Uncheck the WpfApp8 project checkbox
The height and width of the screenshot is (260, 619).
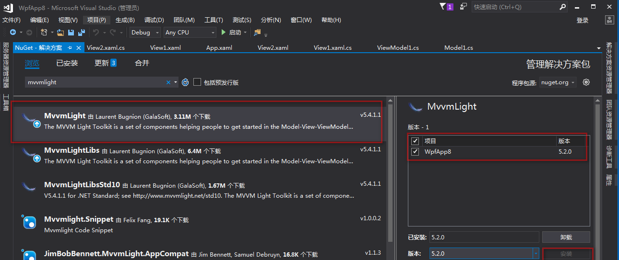click(415, 152)
